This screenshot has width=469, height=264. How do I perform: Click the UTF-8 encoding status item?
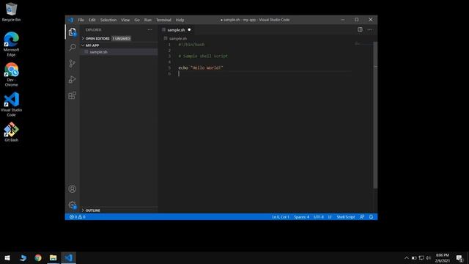click(x=319, y=217)
